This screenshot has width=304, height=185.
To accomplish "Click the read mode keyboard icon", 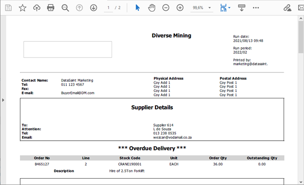I will coord(242,8).
